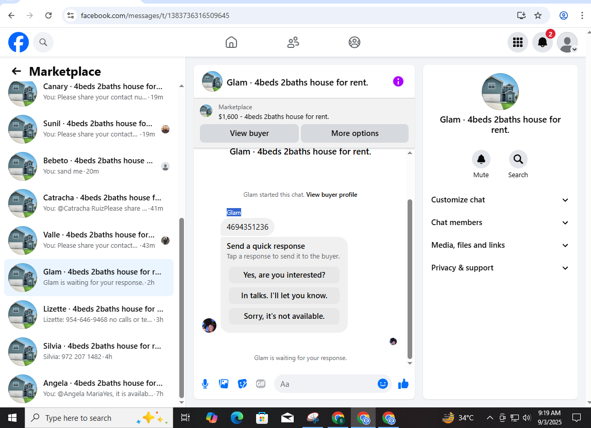Click the Facebook logo
The width and height of the screenshot is (591, 428).
point(19,42)
